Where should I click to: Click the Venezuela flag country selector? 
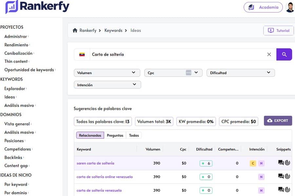(x=82, y=54)
